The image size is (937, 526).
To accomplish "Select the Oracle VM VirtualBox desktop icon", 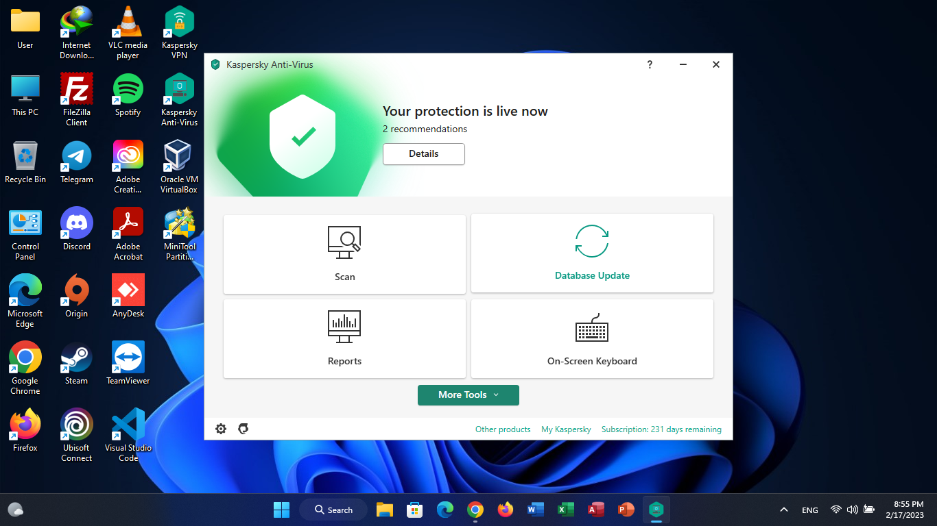I will click(x=179, y=167).
